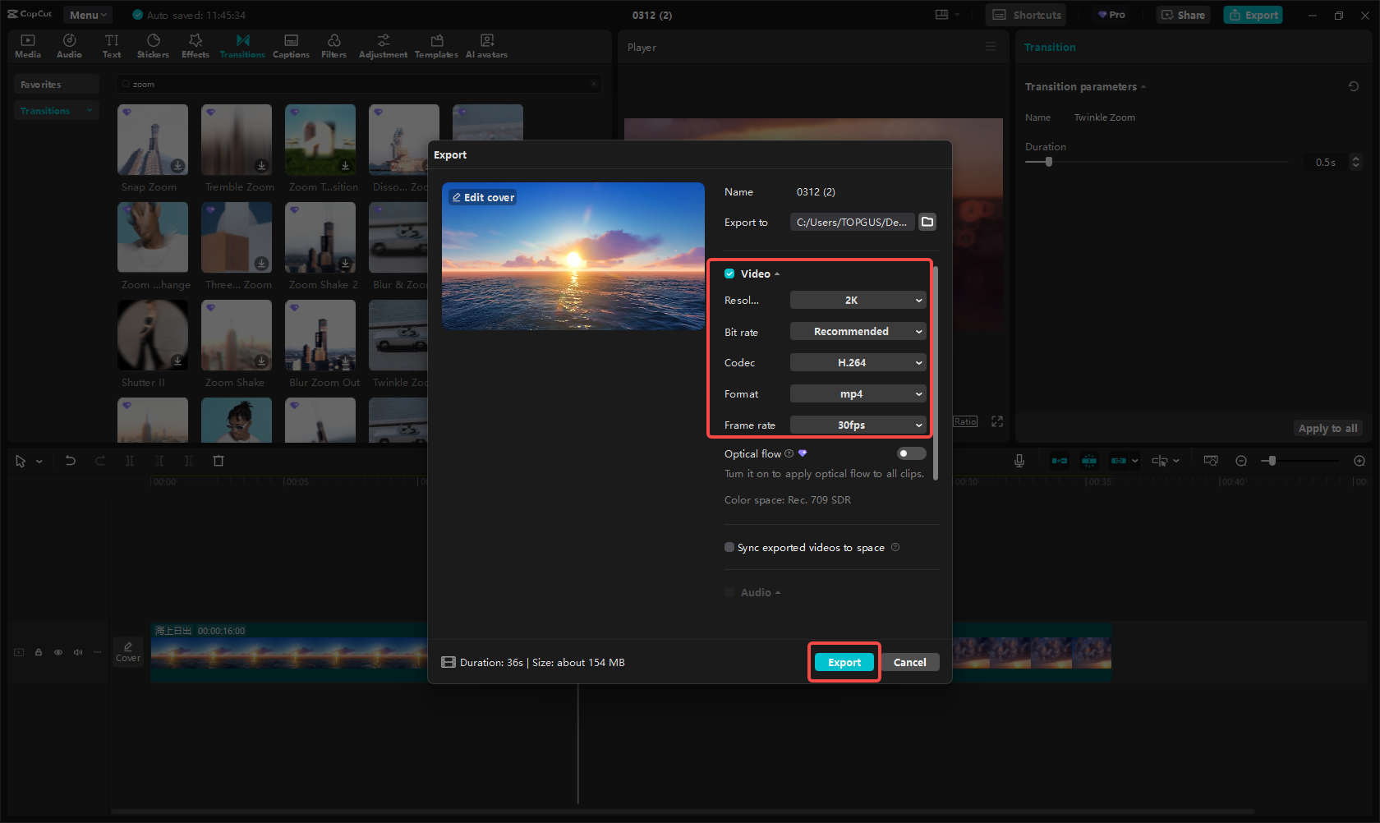Click the transitions search field containing zoom

(359, 84)
